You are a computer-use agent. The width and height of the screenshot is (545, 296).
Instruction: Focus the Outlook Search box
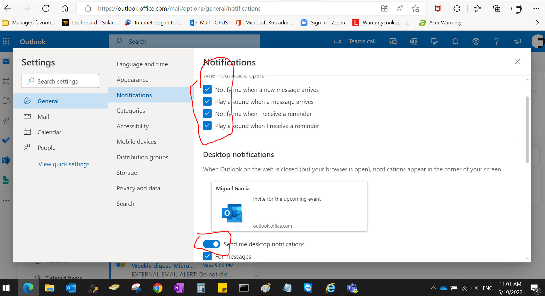[x=184, y=41]
